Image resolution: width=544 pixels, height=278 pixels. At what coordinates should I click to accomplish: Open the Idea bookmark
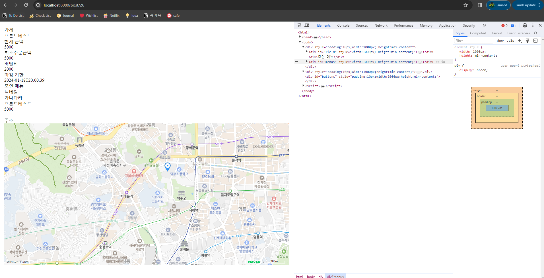[x=132, y=16]
